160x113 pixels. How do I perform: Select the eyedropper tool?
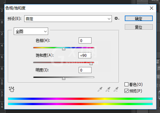(x=100, y=89)
